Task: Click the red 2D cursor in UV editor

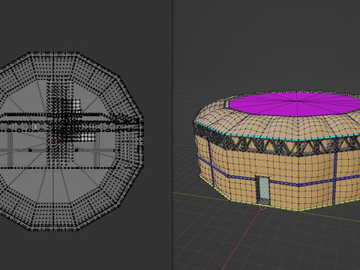Action: tap(53, 142)
